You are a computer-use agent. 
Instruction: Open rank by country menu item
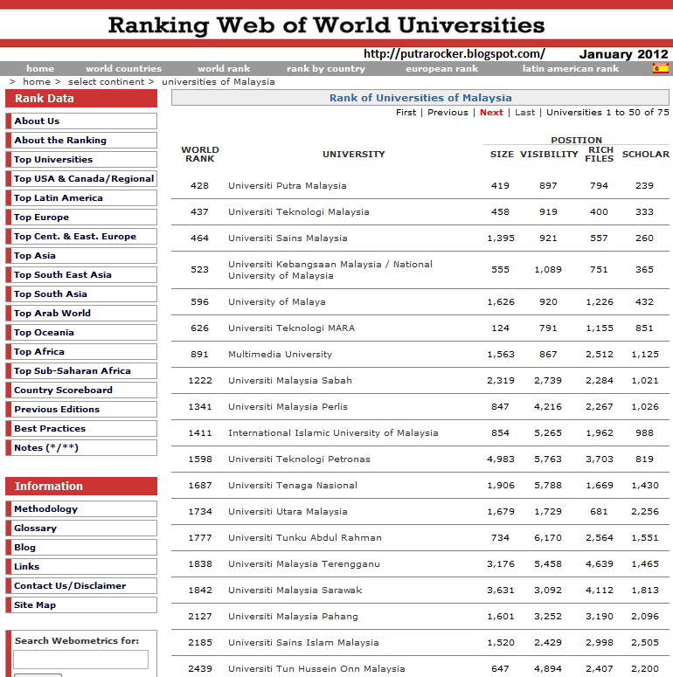click(x=326, y=69)
